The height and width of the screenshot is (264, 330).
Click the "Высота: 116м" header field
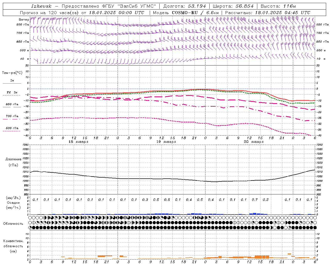(278, 6)
